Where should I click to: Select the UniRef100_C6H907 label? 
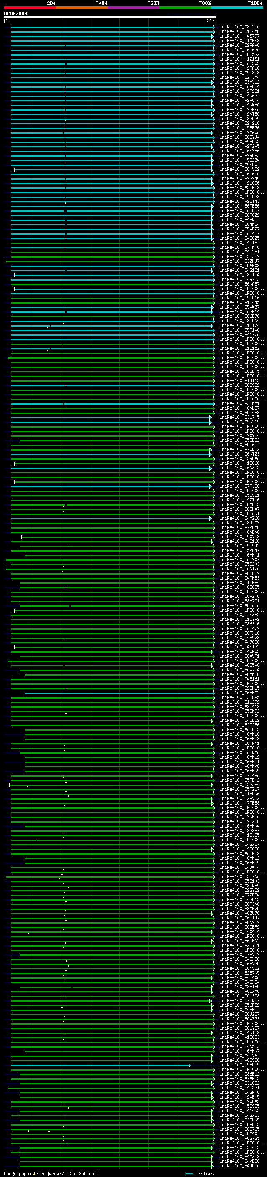tap(239, 560)
